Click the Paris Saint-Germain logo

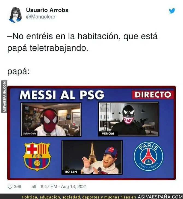tap(148, 156)
